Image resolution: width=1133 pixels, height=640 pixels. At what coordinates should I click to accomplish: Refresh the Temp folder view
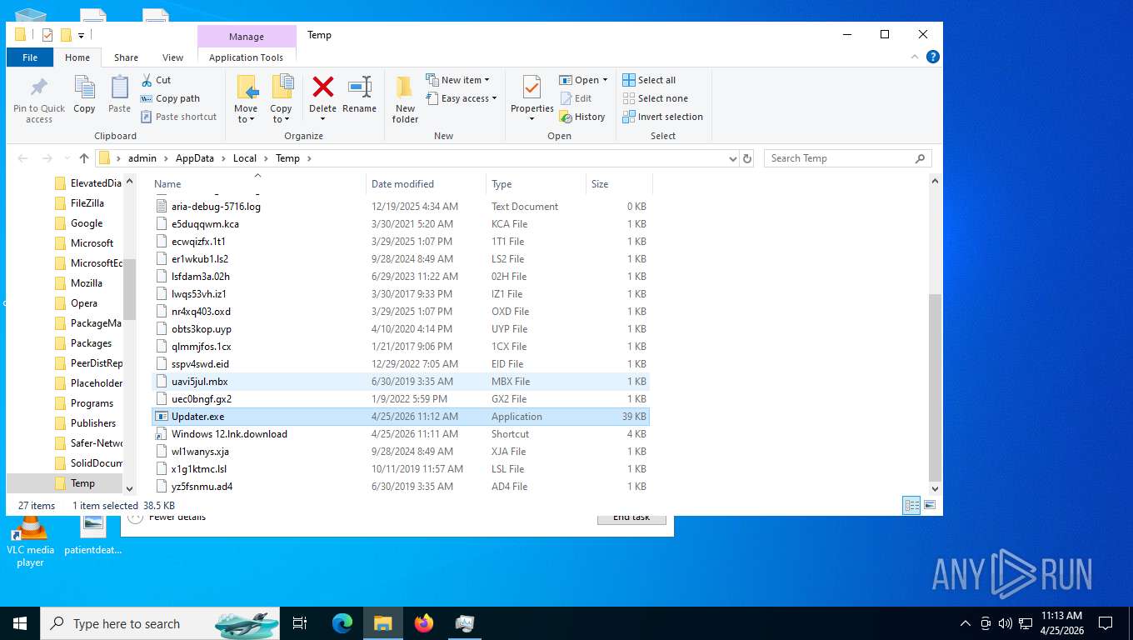[747, 158]
